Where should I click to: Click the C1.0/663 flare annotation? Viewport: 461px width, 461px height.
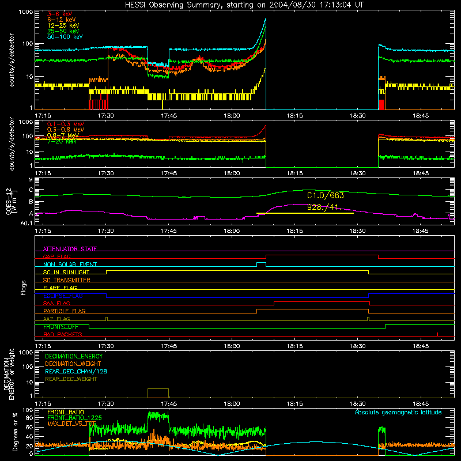[326, 195]
